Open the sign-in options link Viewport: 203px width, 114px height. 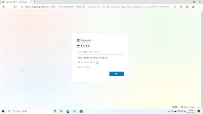coord(84,67)
